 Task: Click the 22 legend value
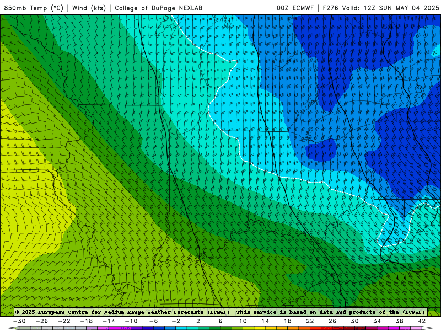point(310,321)
